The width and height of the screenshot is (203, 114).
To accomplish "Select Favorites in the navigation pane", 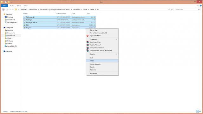I will 9,14.
